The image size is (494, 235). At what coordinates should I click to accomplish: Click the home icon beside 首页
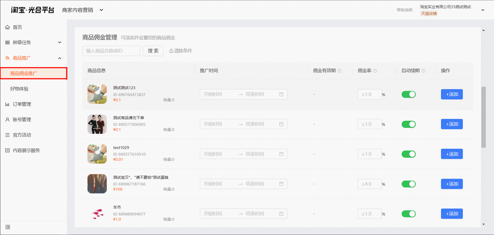click(x=7, y=27)
